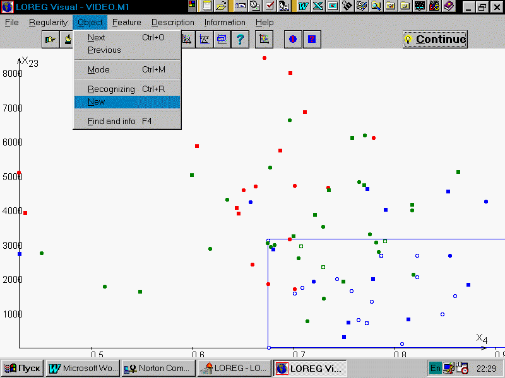Open the Feature menu
Image resolution: width=505 pixels, height=378 pixels.
(x=127, y=22)
